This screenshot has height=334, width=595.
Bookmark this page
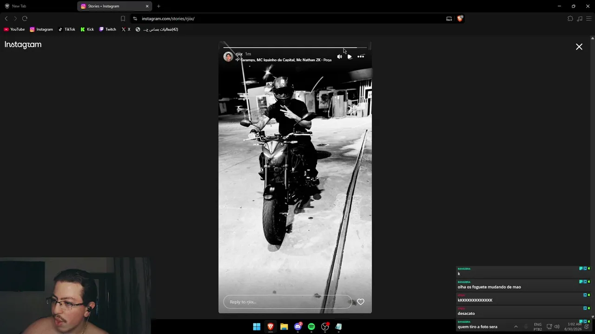[x=123, y=19]
